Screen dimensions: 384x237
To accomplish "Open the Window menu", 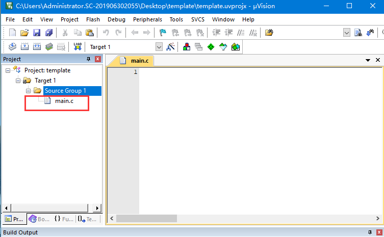I will [223, 19].
